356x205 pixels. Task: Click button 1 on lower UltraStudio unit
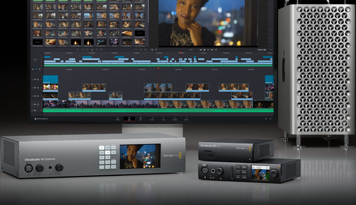click(238, 167)
